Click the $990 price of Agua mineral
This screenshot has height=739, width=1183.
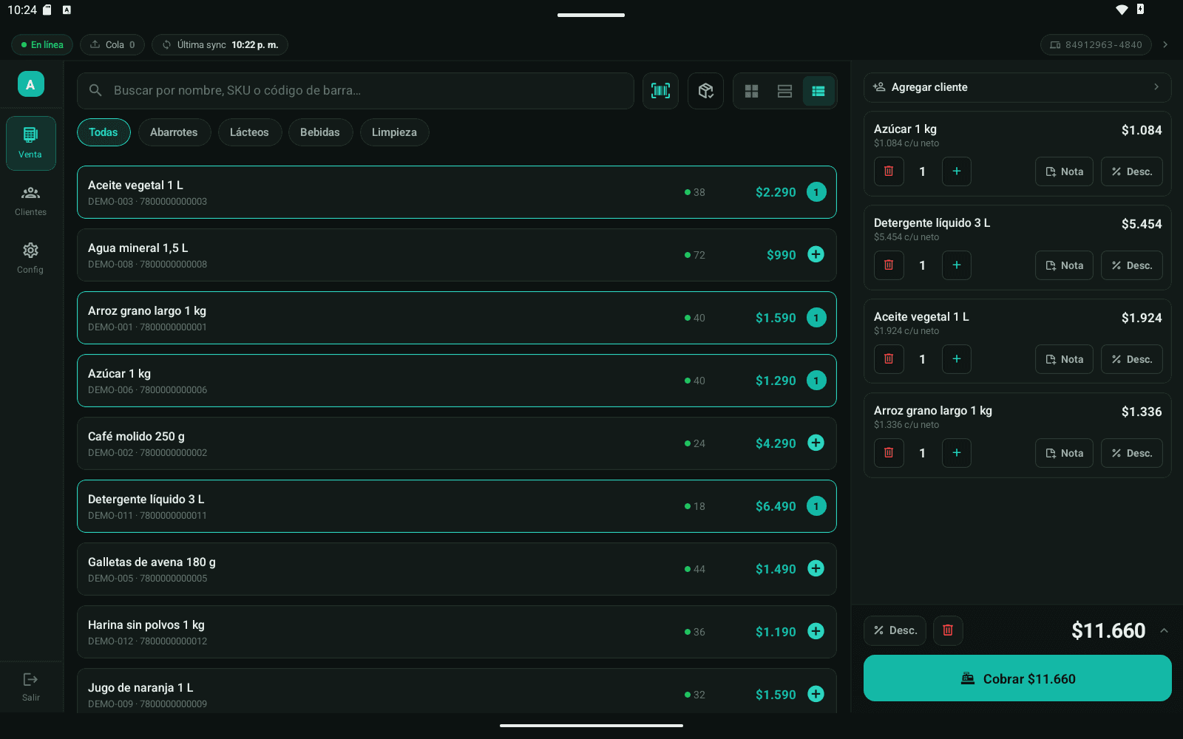pyautogui.click(x=781, y=255)
